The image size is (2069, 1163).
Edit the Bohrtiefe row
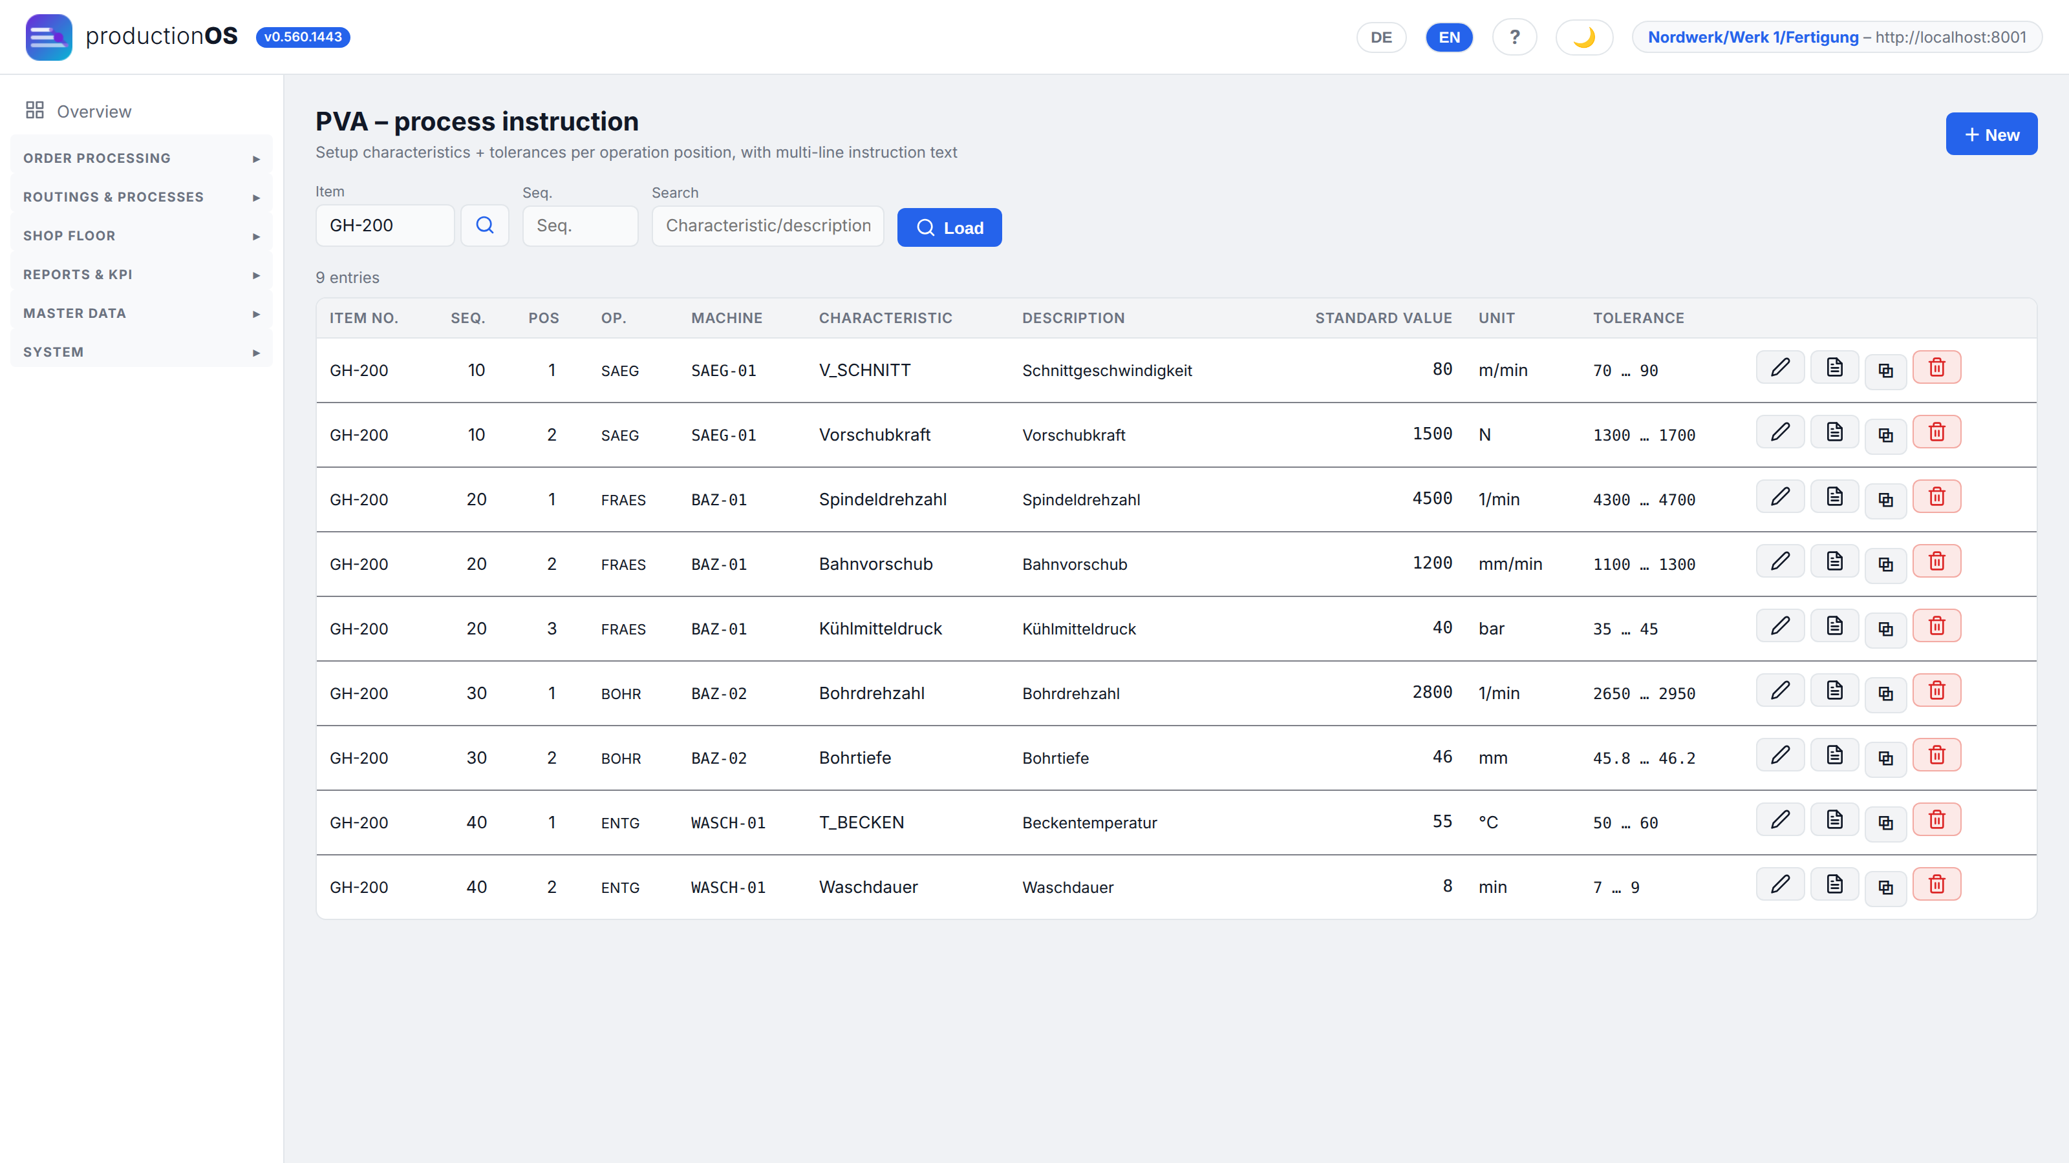(x=1780, y=755)
